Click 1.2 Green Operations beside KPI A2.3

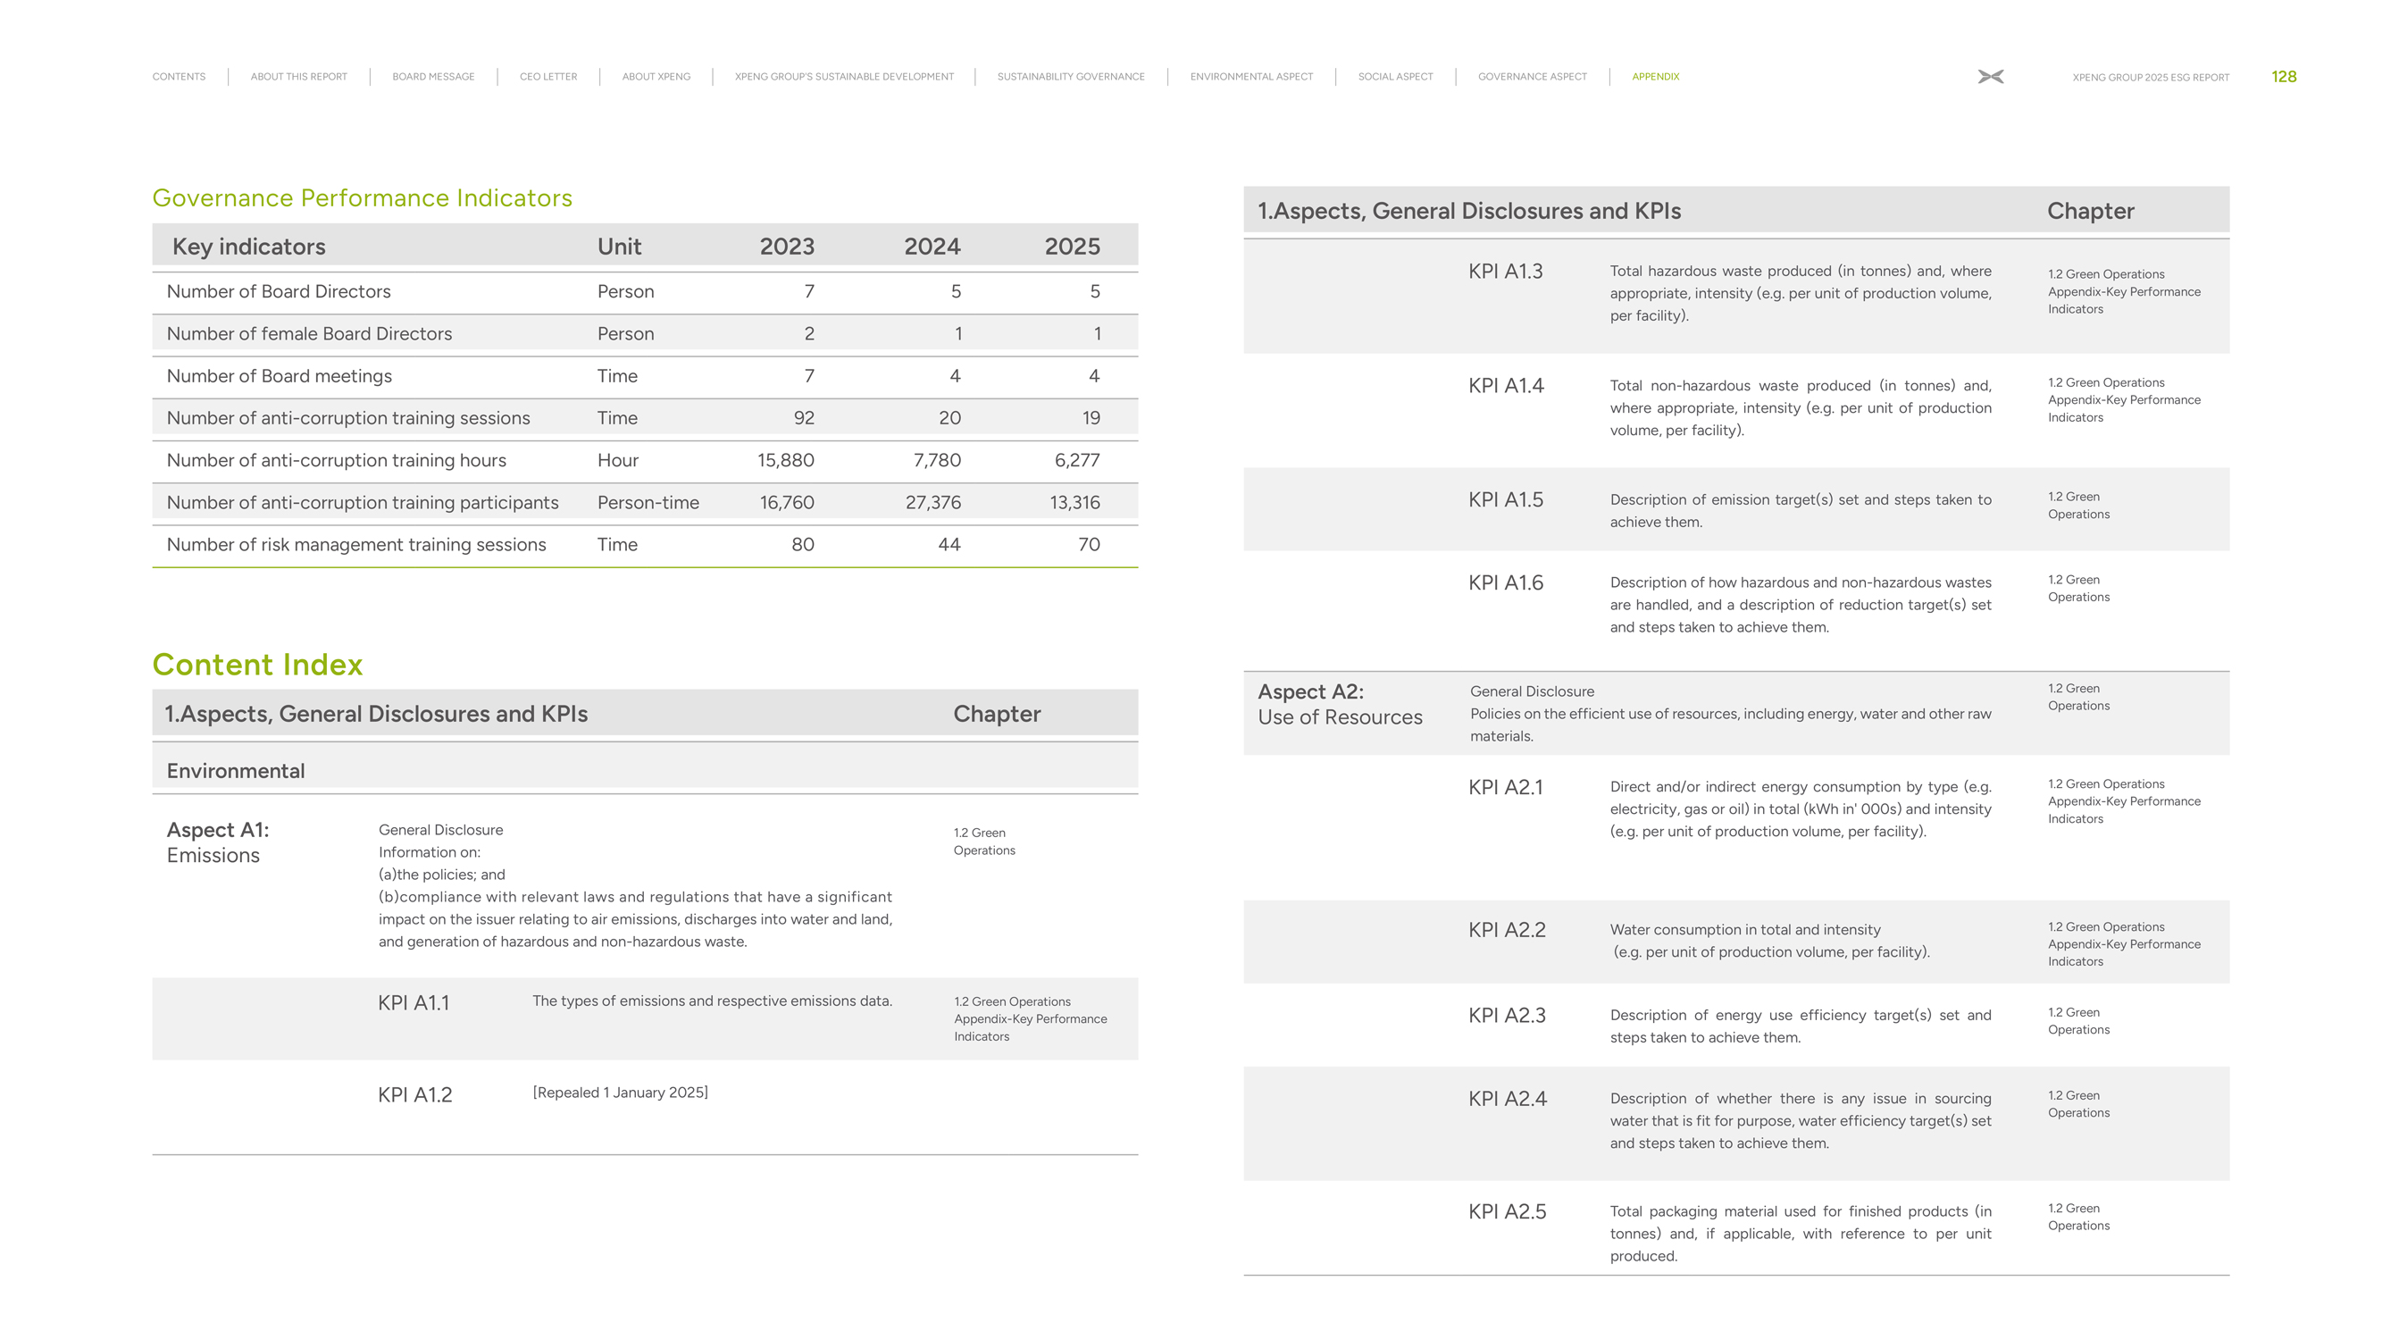(x=2077, y=1021)
